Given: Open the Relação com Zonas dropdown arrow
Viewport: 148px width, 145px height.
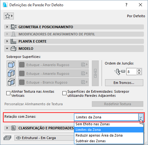Looking at the screenshot, I should point(141,117).
